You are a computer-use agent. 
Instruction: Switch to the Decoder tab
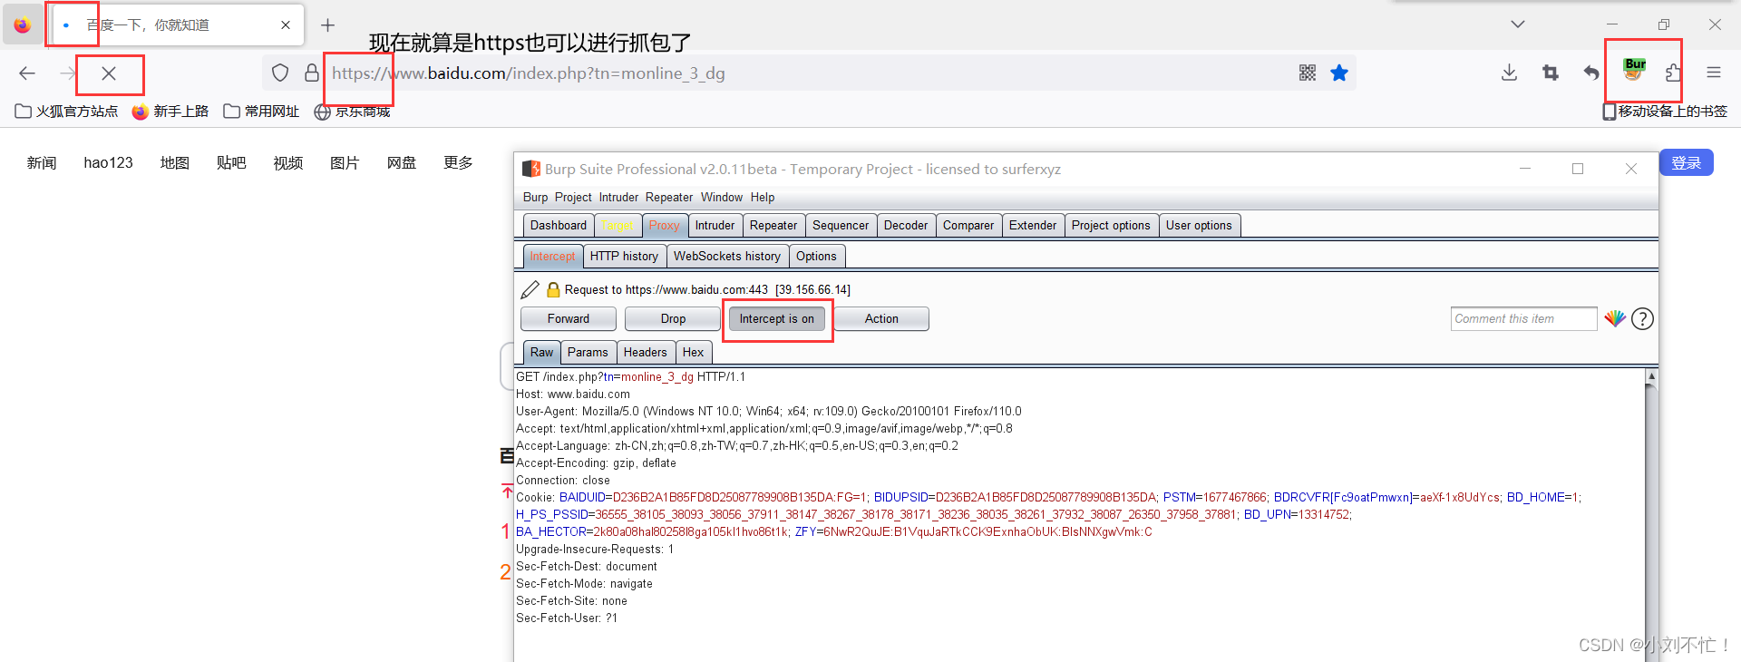[906, 225]
